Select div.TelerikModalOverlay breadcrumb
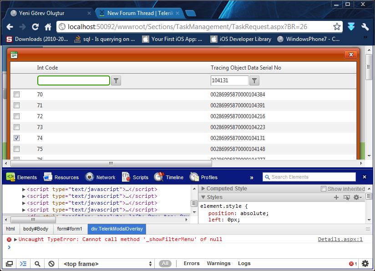 click(x=117, y=229)
